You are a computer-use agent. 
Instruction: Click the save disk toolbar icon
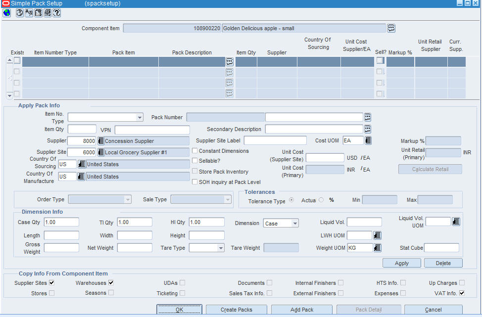pyautogui.click(x=38, y=13)
